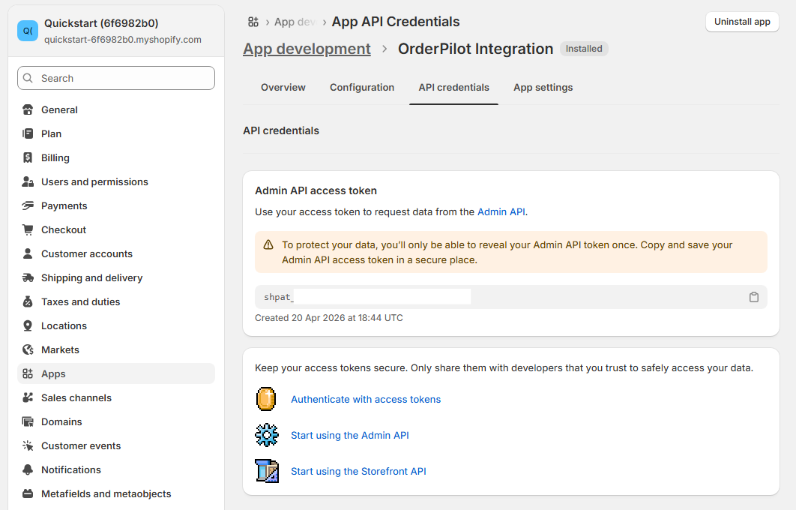Click the Quickstart store avatar badge

pos(27,31)
